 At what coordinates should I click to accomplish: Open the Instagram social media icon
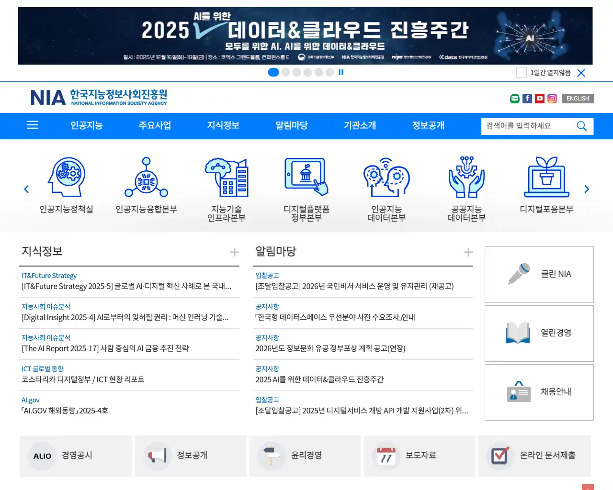click(x=552, y=99)
